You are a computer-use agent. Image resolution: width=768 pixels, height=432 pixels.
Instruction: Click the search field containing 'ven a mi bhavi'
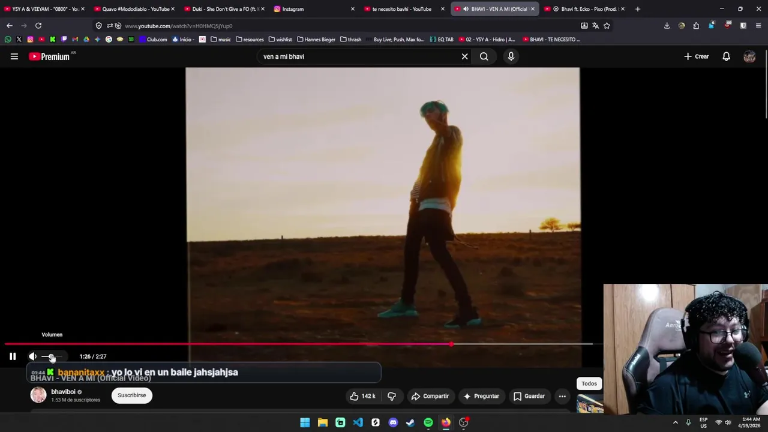(359, 56)
